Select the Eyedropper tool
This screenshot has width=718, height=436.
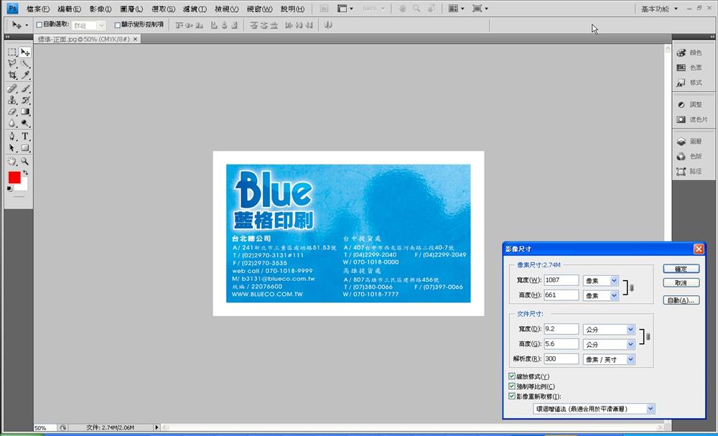point(25,75)
